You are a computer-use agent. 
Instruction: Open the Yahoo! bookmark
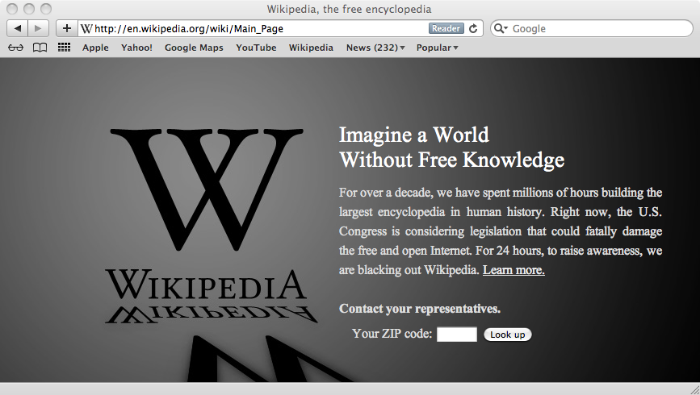pos(136,48)
